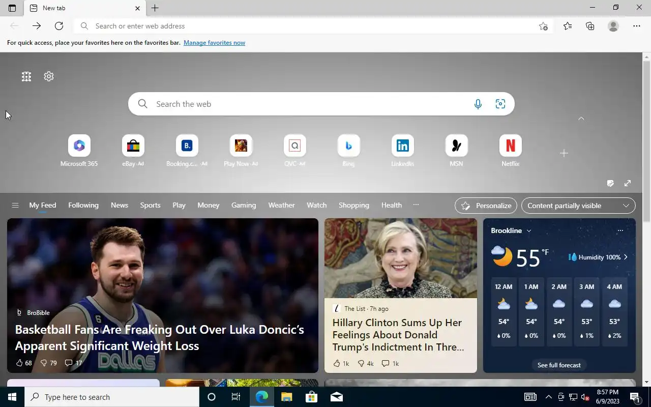Open the tab actions menu icon
This screenshot has width=651, height=407.
click(x=12, y=8)
